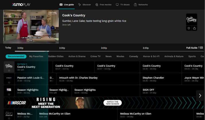
Task: Select the Sports category
Action: tap(192, 56)
